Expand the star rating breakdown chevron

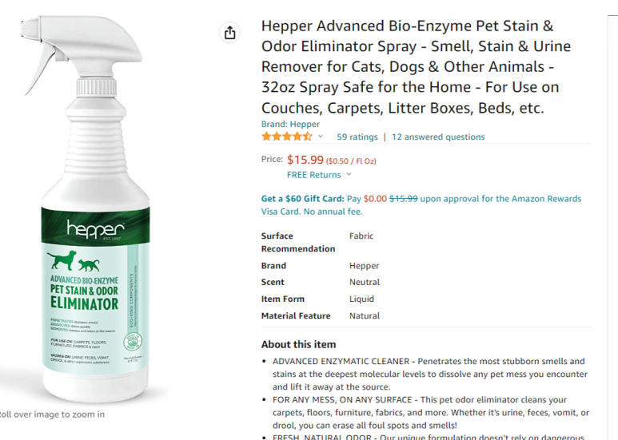321,137
